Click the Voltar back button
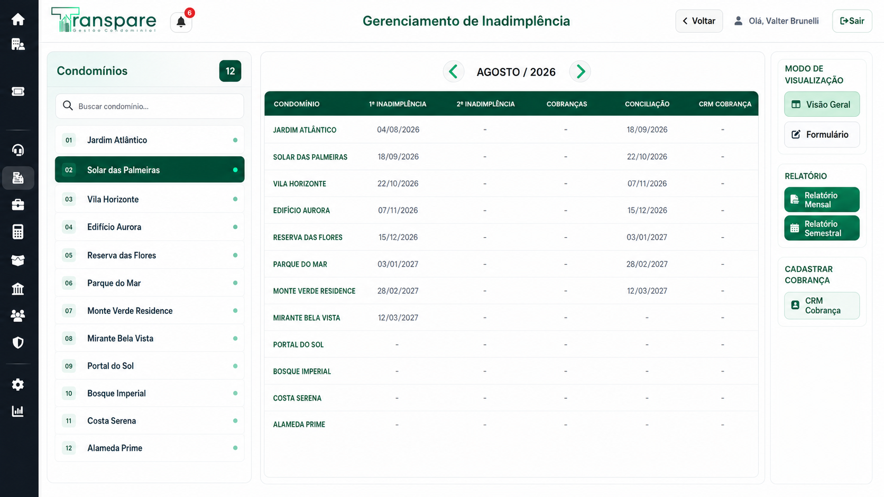884x497 pixels. 699,21
